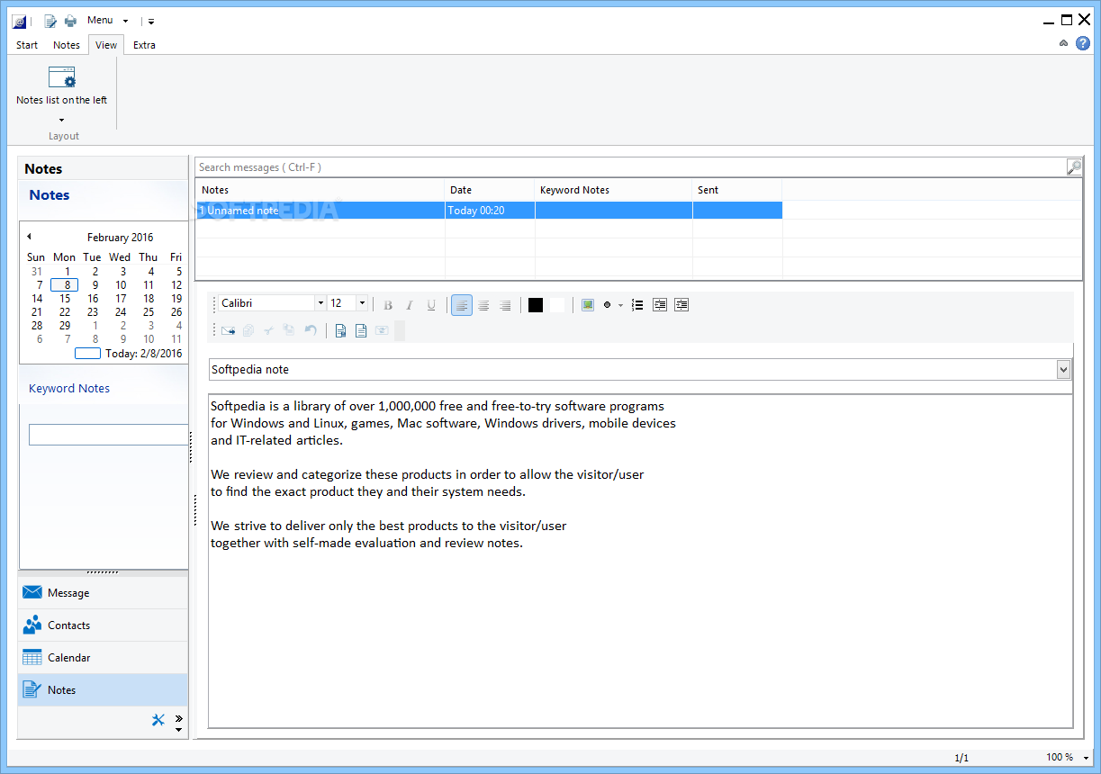Open the bullet style dropdown arrow
The height and width of the screenshot is (774, 1101).
(x=620, y=305)
